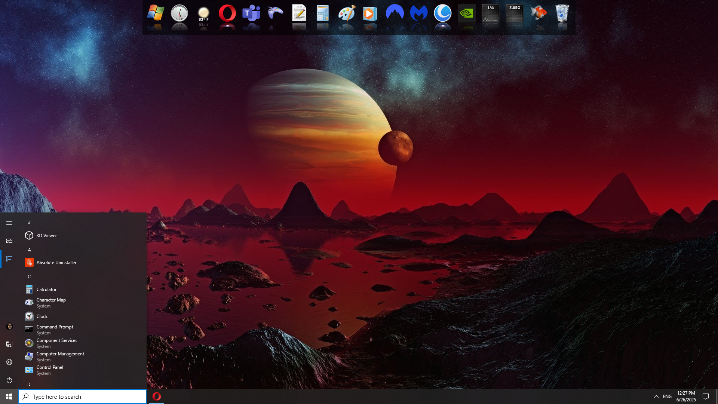
Task: Open the NVIDIA icon in the dock
Action: (x=466, y=13)
